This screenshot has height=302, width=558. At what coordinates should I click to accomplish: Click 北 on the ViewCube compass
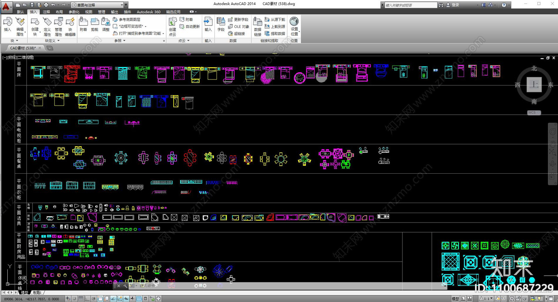point(534,68)
